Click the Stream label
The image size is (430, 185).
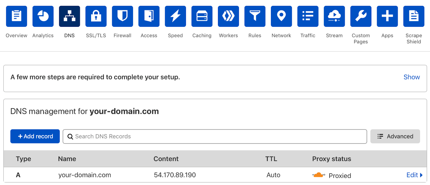click(334, 35)
